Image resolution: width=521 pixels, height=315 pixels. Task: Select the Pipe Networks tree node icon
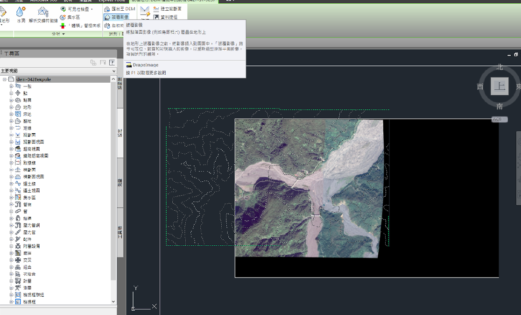click(x=18, y=204)
